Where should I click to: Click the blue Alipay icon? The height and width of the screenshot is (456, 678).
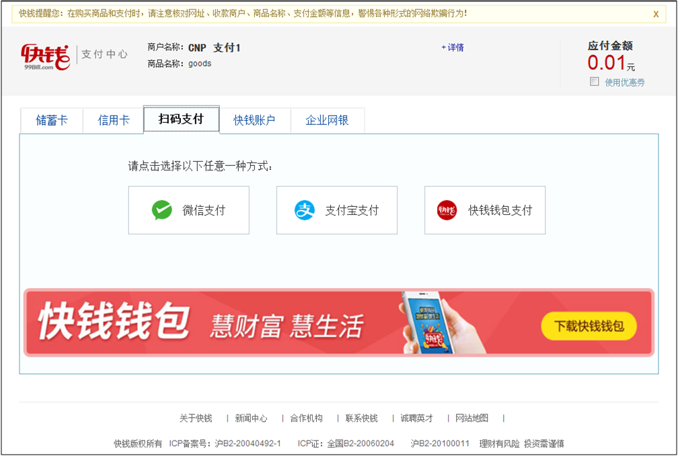click(305, 210)
